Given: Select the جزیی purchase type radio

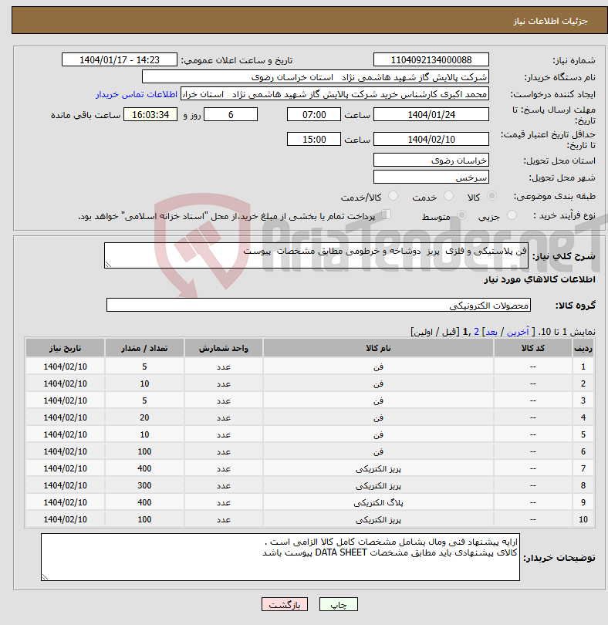Looking at the screenshot, I should click(x=512, y=215).
